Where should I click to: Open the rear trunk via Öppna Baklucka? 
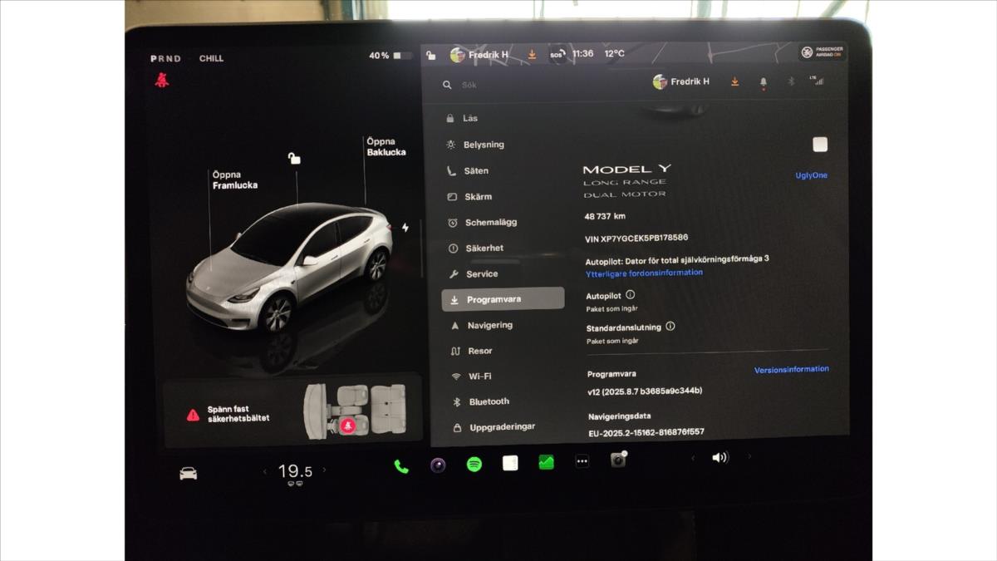pyautogui.click(x=386, y=147)
